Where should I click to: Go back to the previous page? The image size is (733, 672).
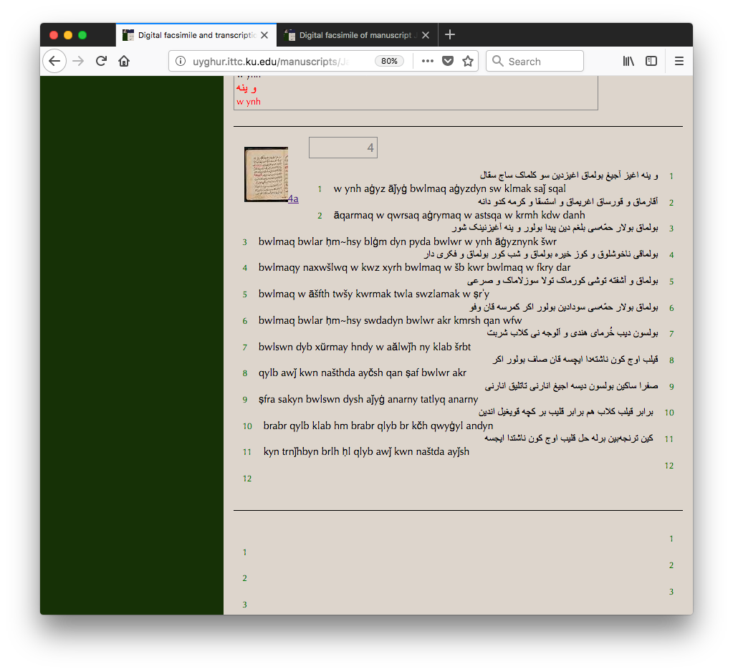tap(54, 61)
